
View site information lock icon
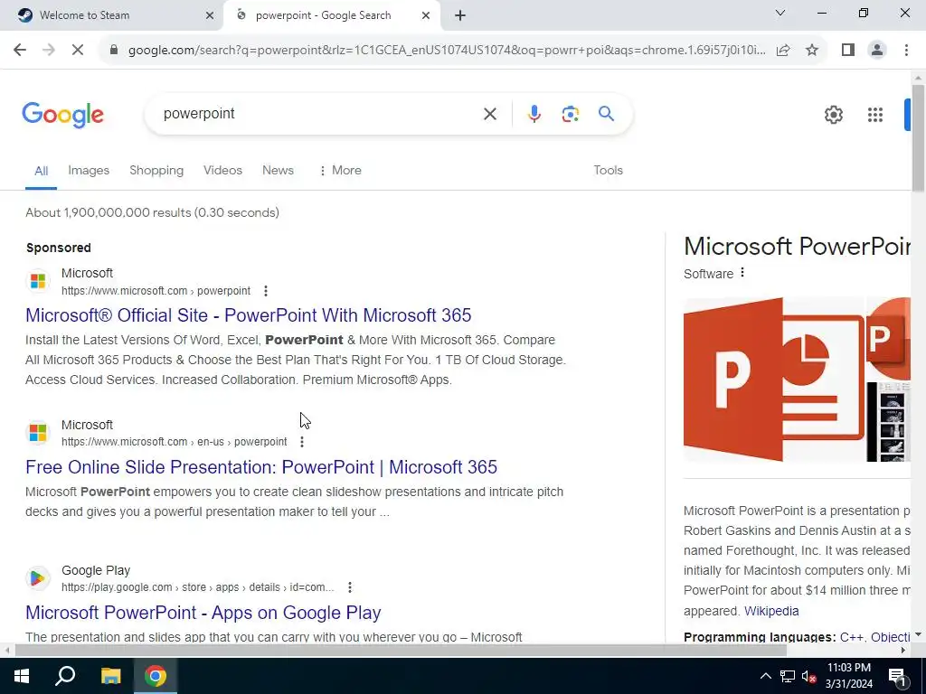[x=114, y=51]
